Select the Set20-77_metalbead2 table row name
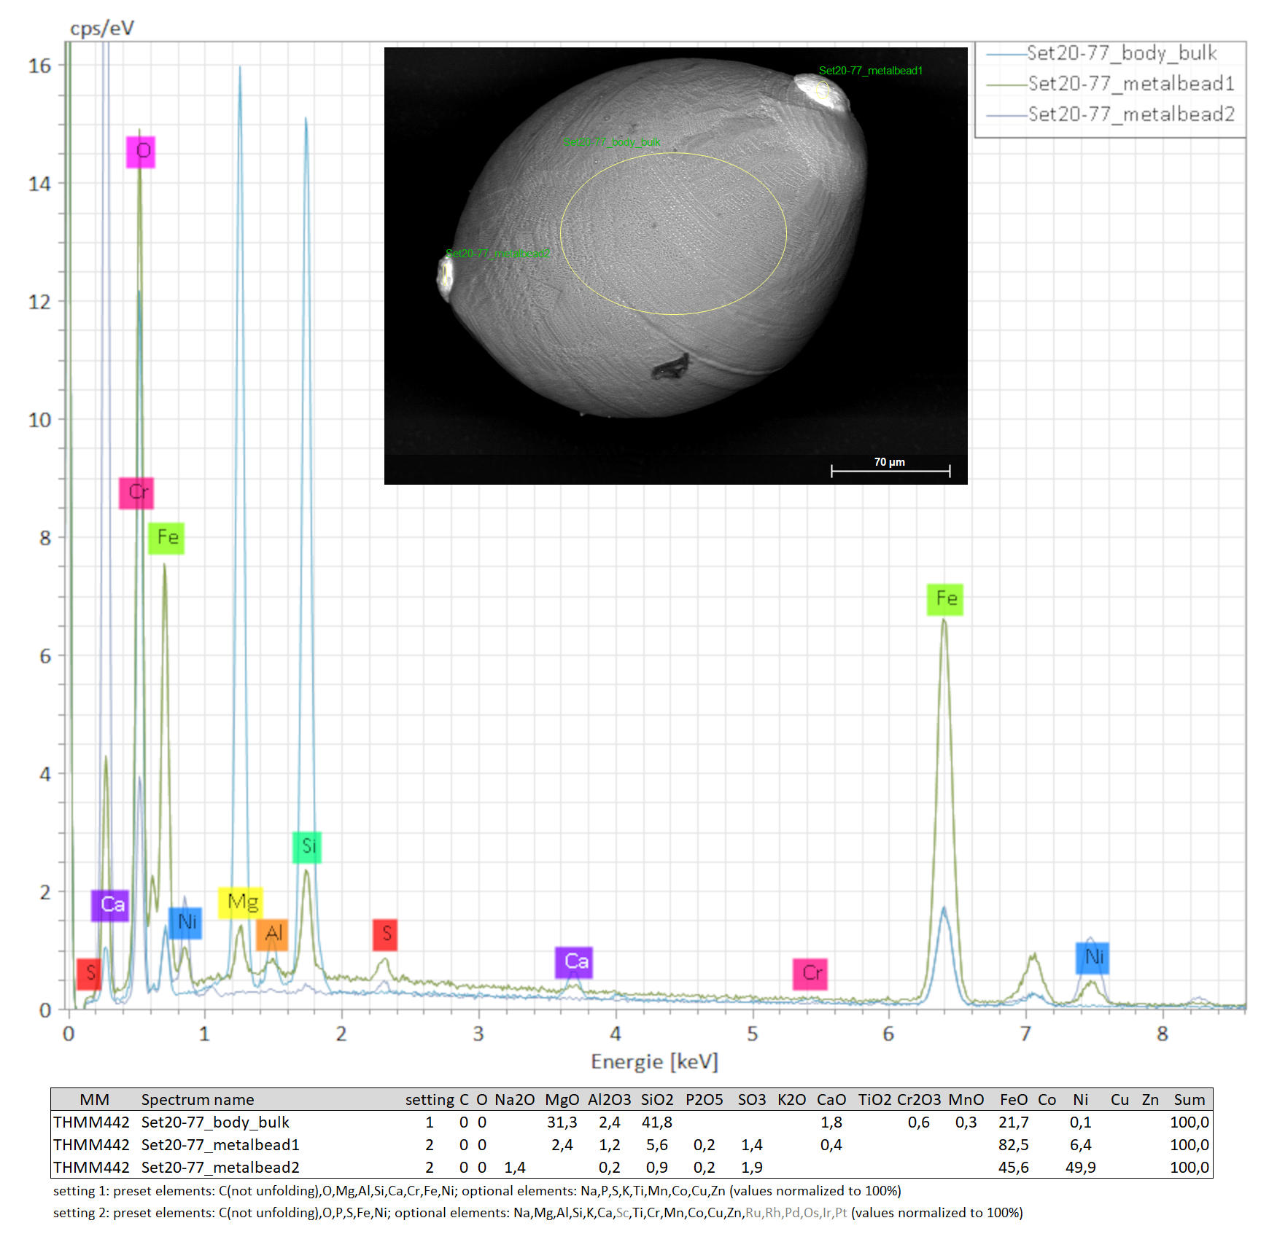The height and width of the screenshot is (1242, 1269). click(220, 1167)
